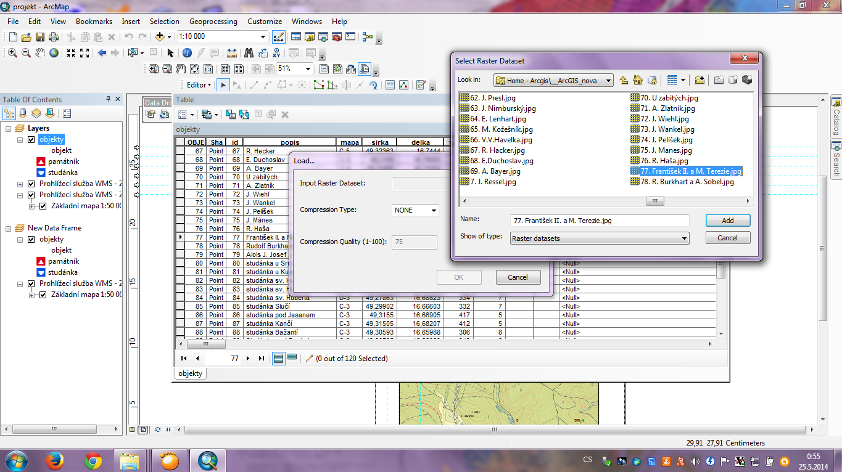The width and height of the screenshot is (842, 472).
Task: Select the objekty tab below table
Action: tap(190, 373)
